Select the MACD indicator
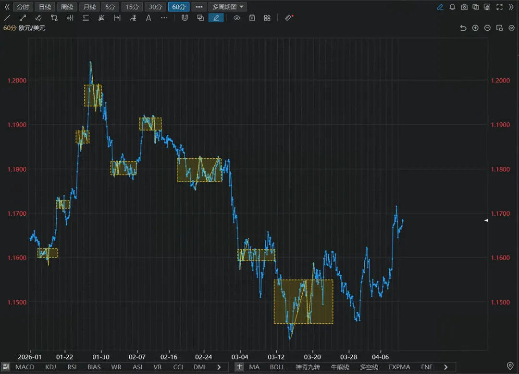This screenshot has width=519, height=374. pos(25,367)
